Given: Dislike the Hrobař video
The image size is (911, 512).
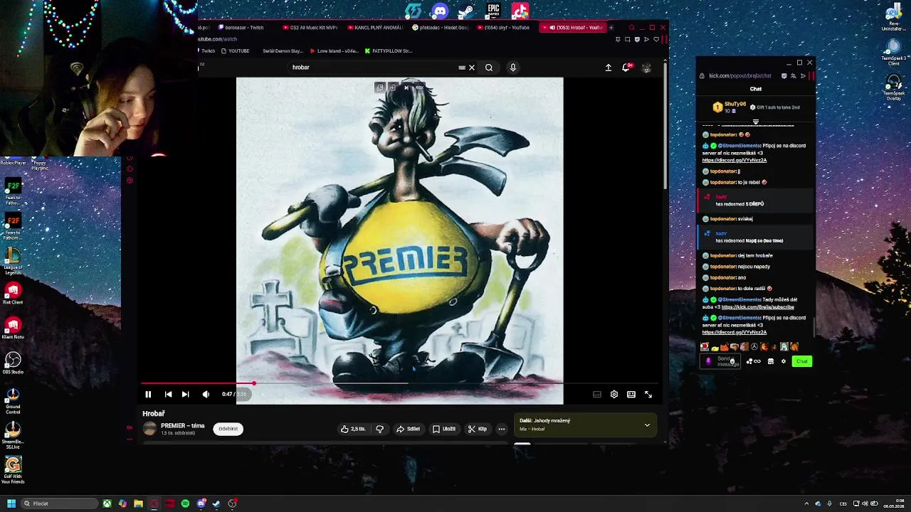Looking at the screenshot, I should coord(379,429).
